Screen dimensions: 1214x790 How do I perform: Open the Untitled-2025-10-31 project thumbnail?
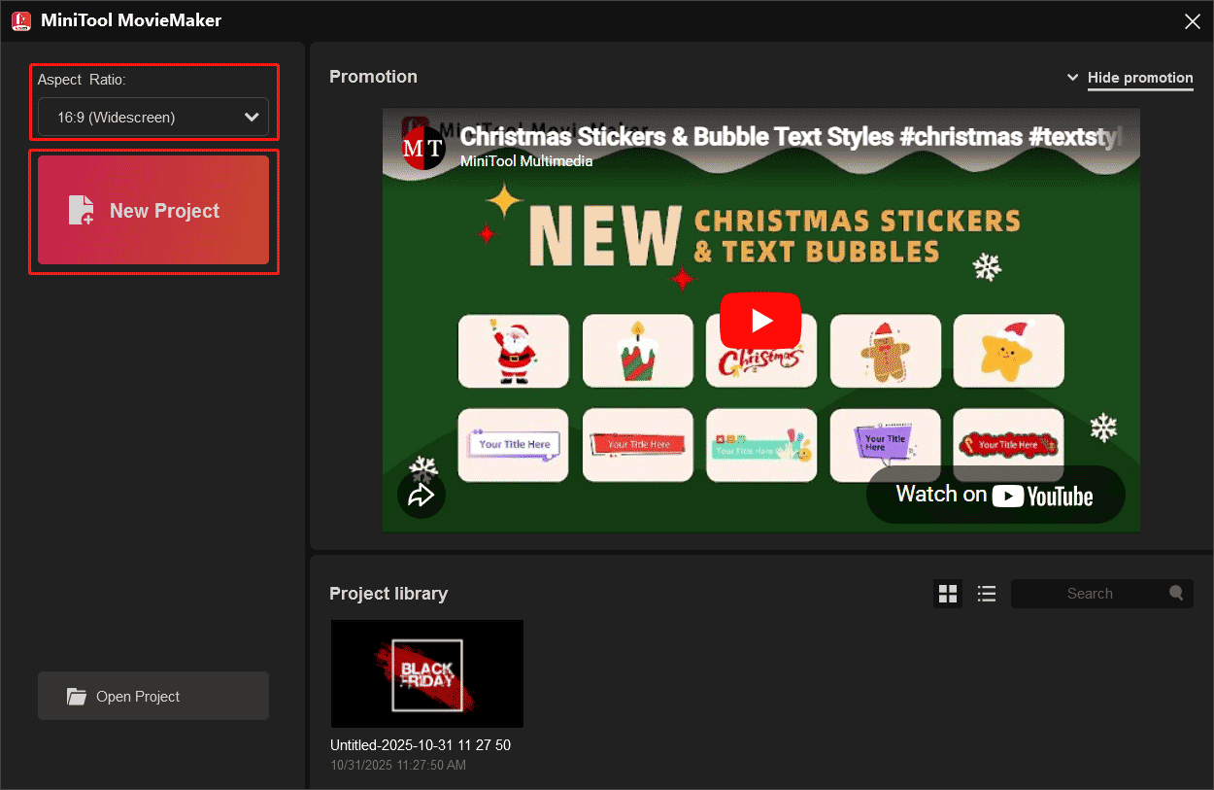click(x=427, y=673)
